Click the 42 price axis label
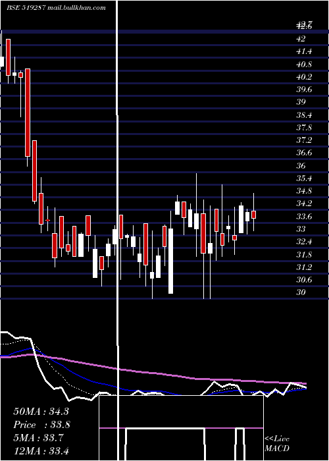This screenshot has width=329, height=461. pyautogui.click(x=301, y=38)
